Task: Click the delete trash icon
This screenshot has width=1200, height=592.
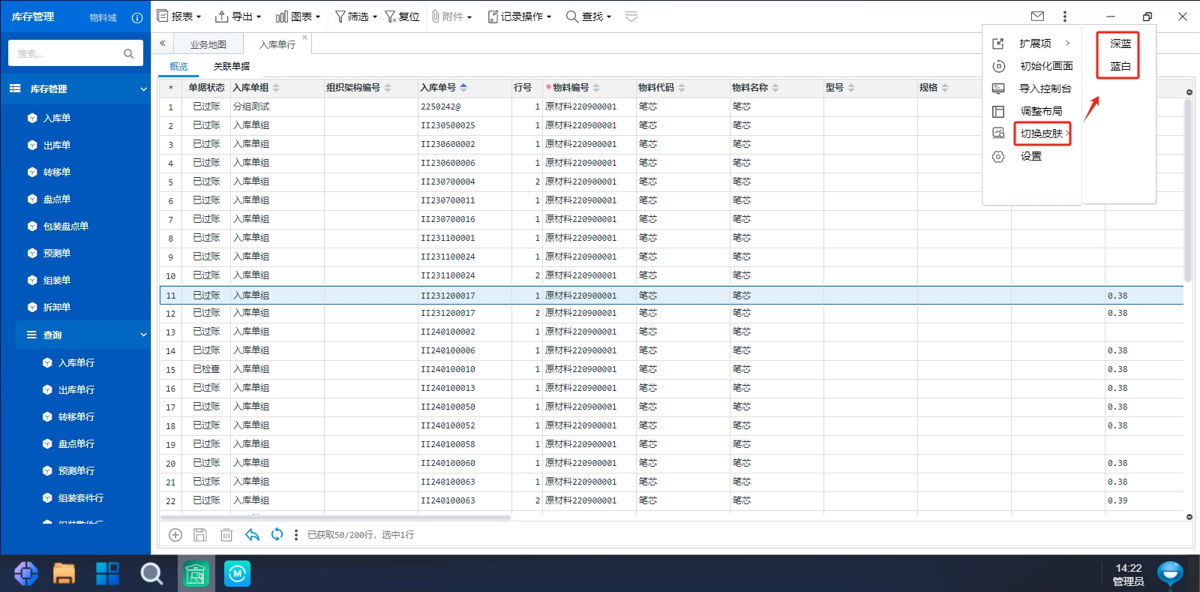Action: coord(226,535)
